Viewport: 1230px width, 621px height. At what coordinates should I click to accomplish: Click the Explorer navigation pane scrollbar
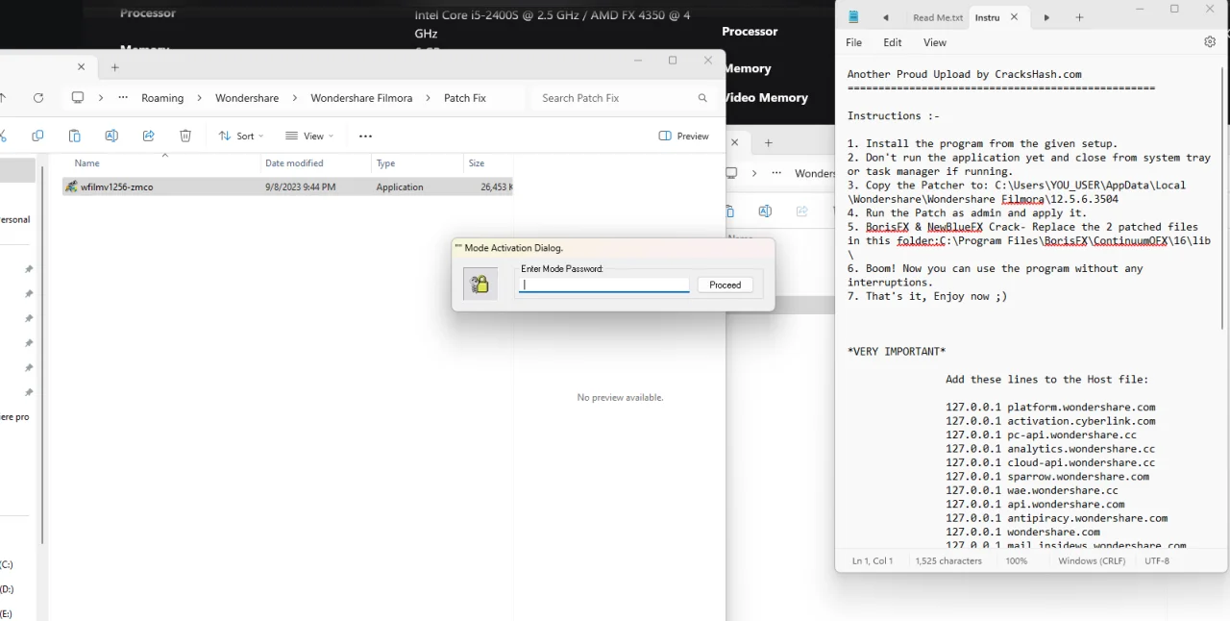(x=42, y=356)
